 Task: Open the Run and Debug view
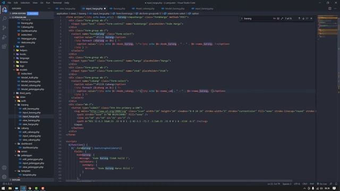coord(4,37)
